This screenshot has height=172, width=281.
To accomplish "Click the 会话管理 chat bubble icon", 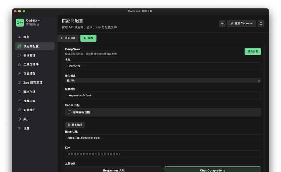I will (x=19, y=55).
